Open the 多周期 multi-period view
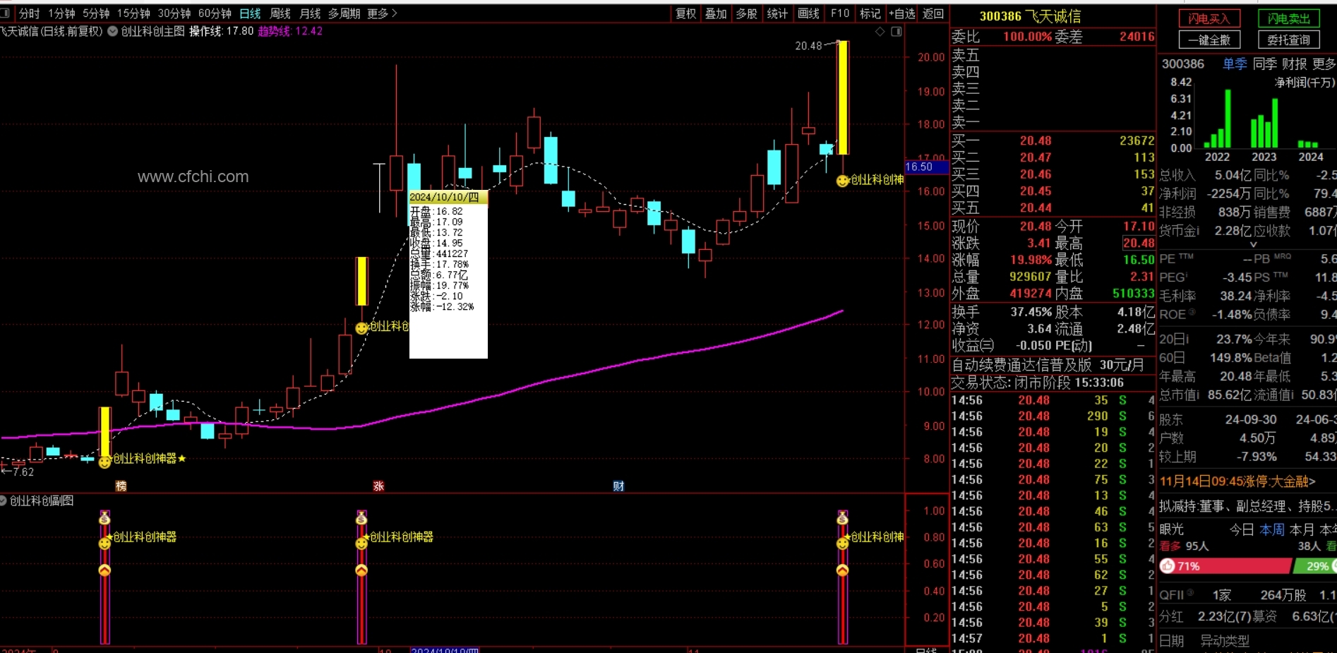This screenshot has width=1337, height=653. 344,13
